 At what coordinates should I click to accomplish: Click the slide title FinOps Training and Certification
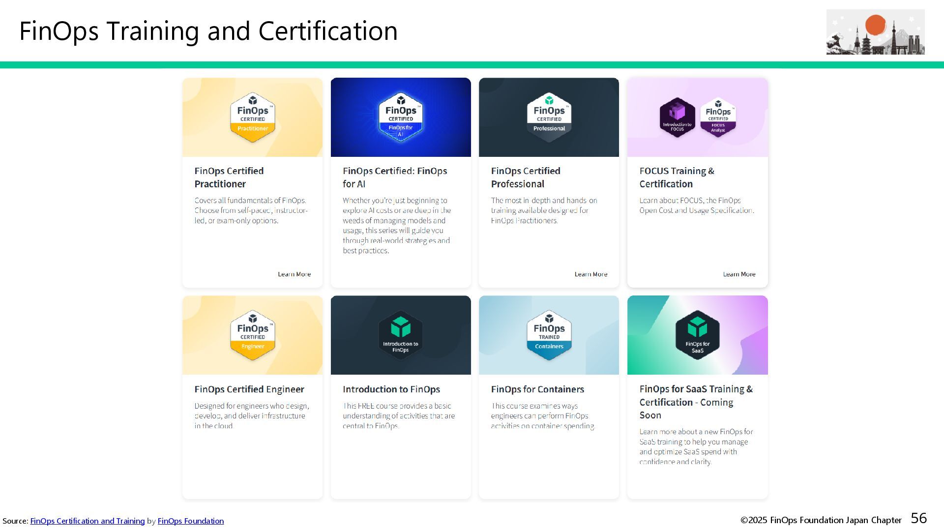pyautogui.click(x=208, y=31)
